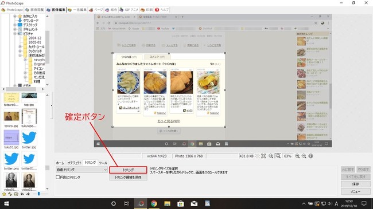Switch to the ツール tab
The image size is (373, 209).
pyautogui.click(x=103, y=163)
